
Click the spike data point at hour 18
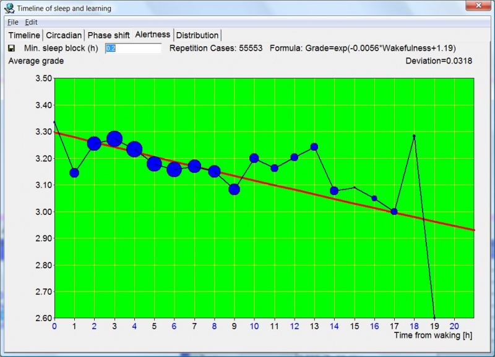coord(413,136)
